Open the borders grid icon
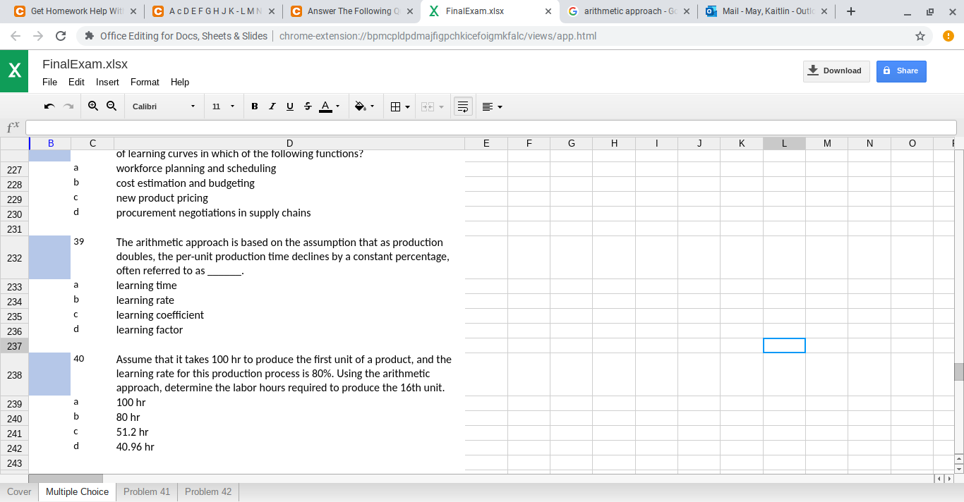The width and height of the screenshot is (964, 502). pos(396,106)
